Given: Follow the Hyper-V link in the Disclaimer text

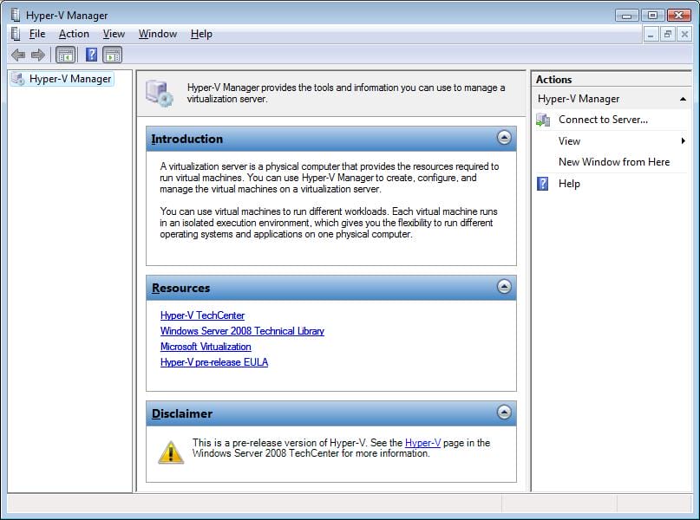Looking at the screenshot, I should (422, 443).
